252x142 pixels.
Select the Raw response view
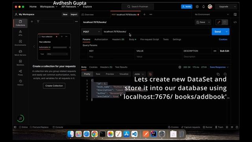click(98, 74)
